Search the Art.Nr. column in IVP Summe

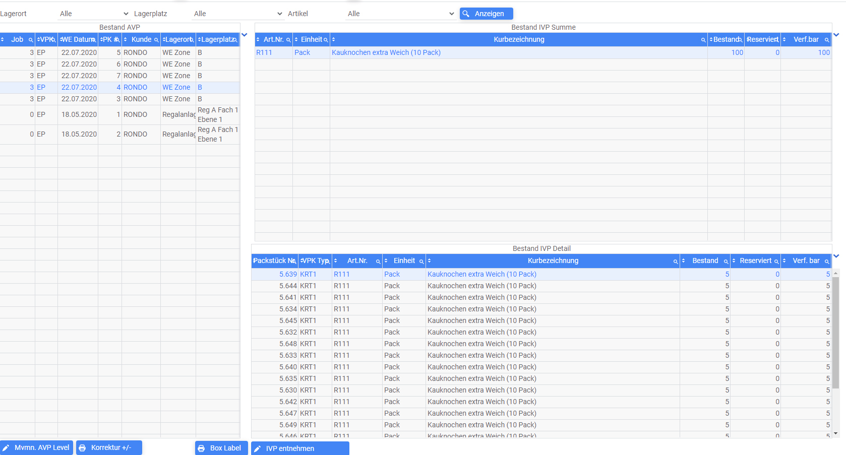(x=288, y=40)
